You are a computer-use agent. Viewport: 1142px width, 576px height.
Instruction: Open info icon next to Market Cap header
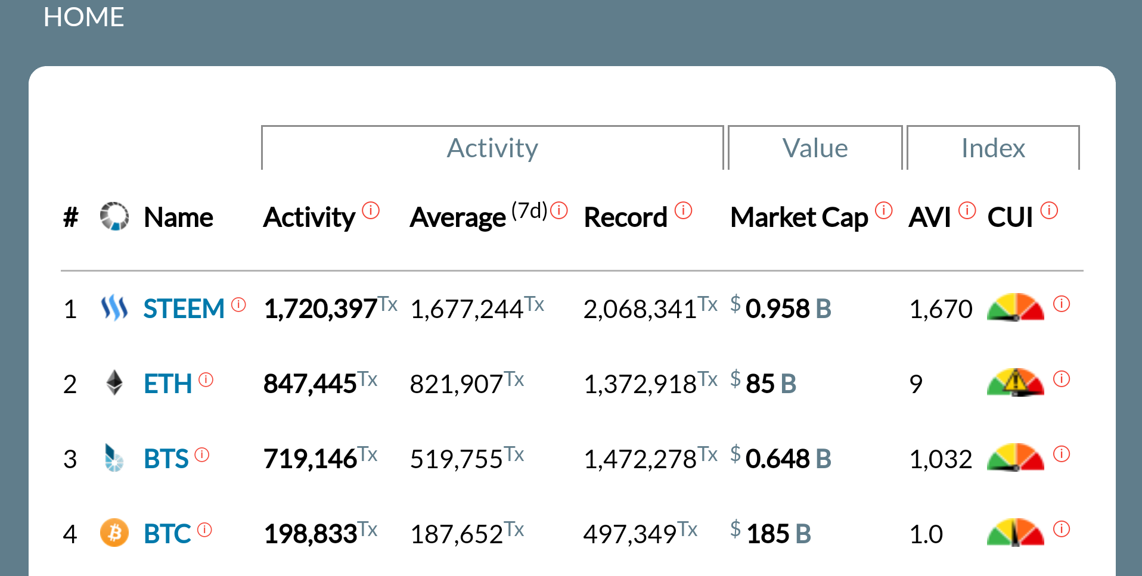click(883, 210)
